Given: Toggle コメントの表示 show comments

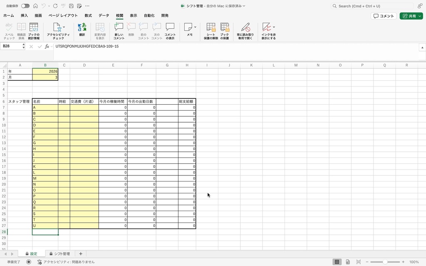Looking at the screenshot, I should tap(170, 31).
